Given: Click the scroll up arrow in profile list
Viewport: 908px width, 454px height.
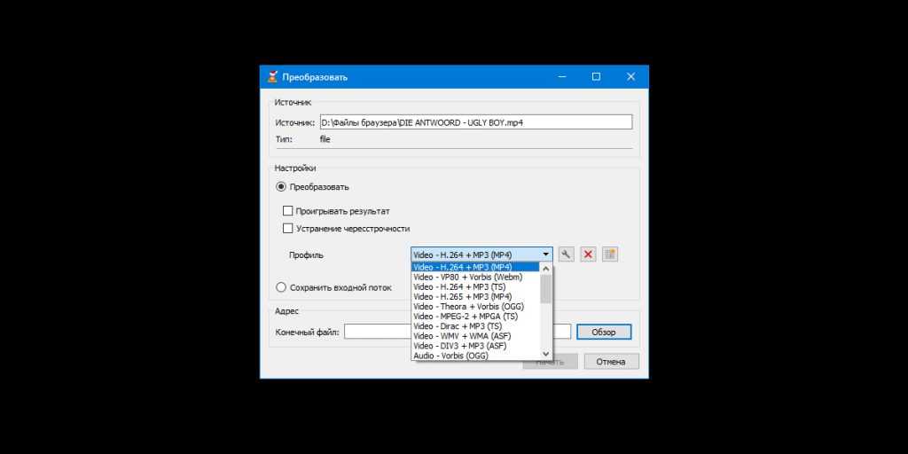Looking at the screenshot, I should (x=545, y=268).
